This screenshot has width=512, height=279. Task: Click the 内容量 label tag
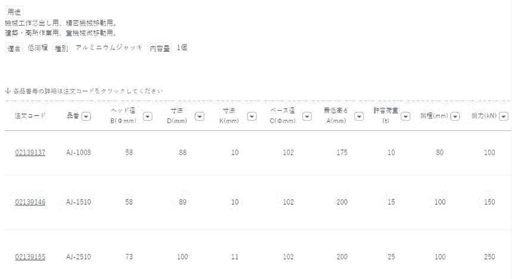160,49
